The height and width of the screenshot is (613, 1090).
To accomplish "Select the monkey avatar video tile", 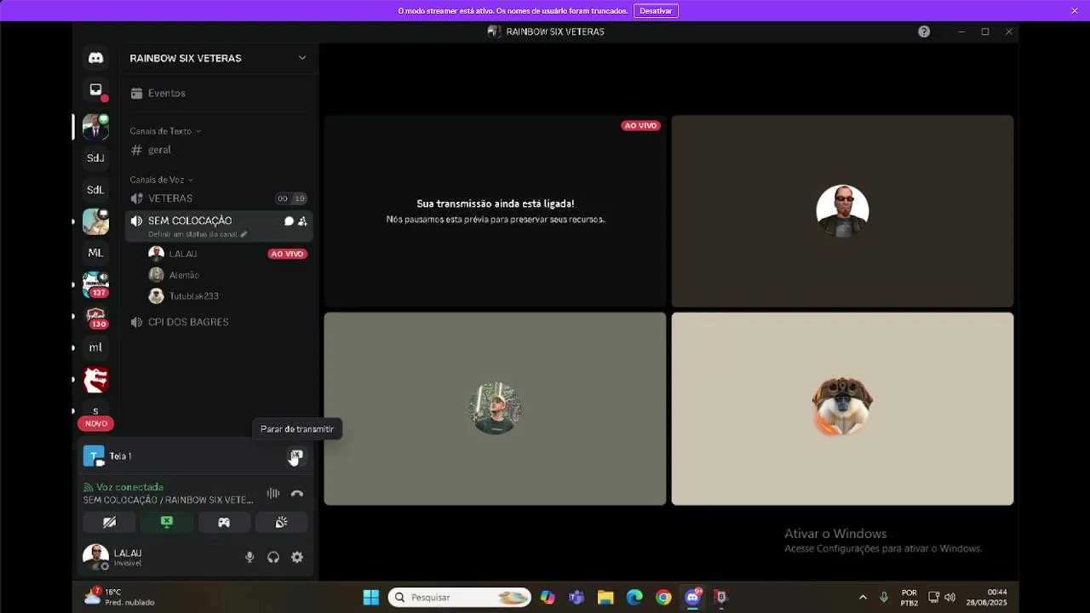I will (x=842, y=409).
